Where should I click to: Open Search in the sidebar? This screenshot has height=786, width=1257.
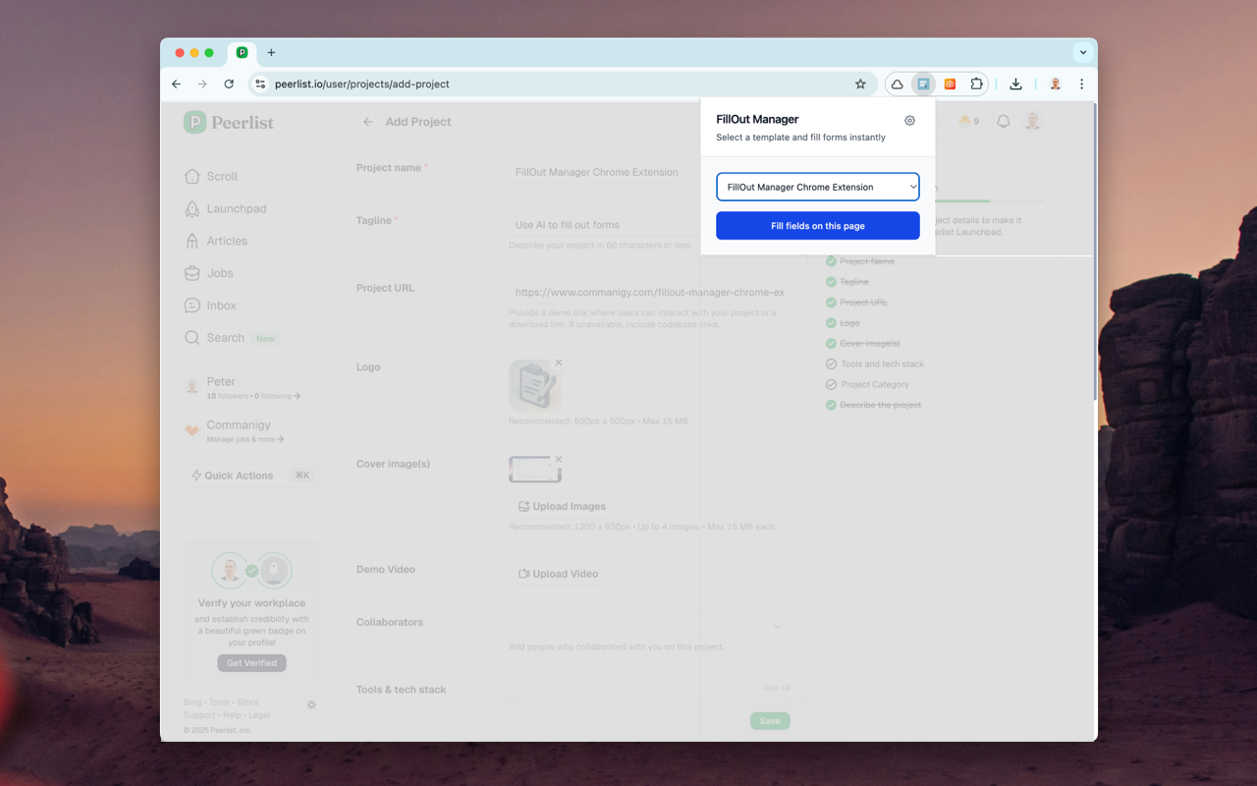pos(214,338)
